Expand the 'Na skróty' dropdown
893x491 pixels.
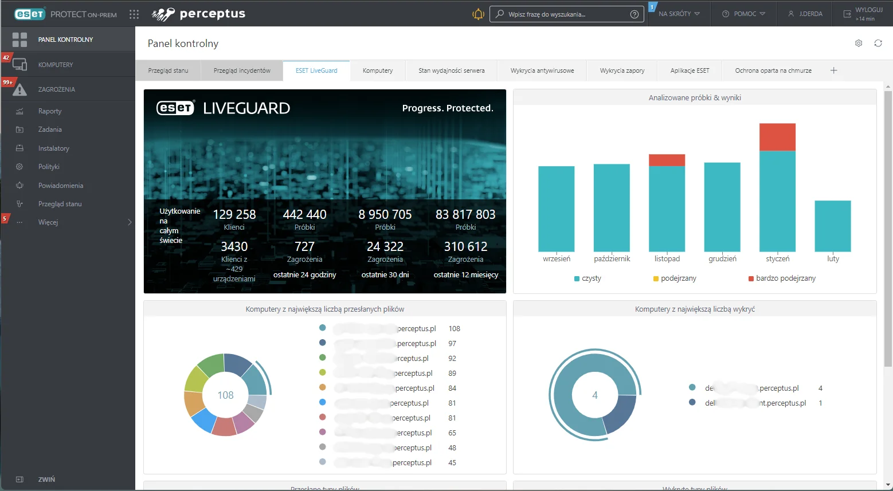point(679,14)
